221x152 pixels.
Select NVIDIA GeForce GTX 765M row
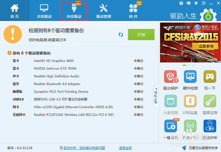tap(78, 69)
